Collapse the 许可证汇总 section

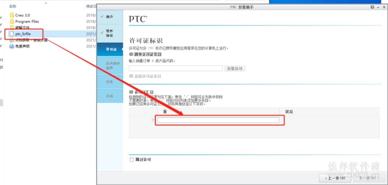coord(131,92)
